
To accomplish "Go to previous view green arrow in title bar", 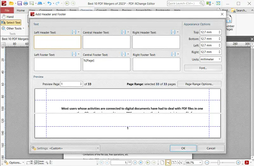I will pyautogui.click(x=67, y=3).
